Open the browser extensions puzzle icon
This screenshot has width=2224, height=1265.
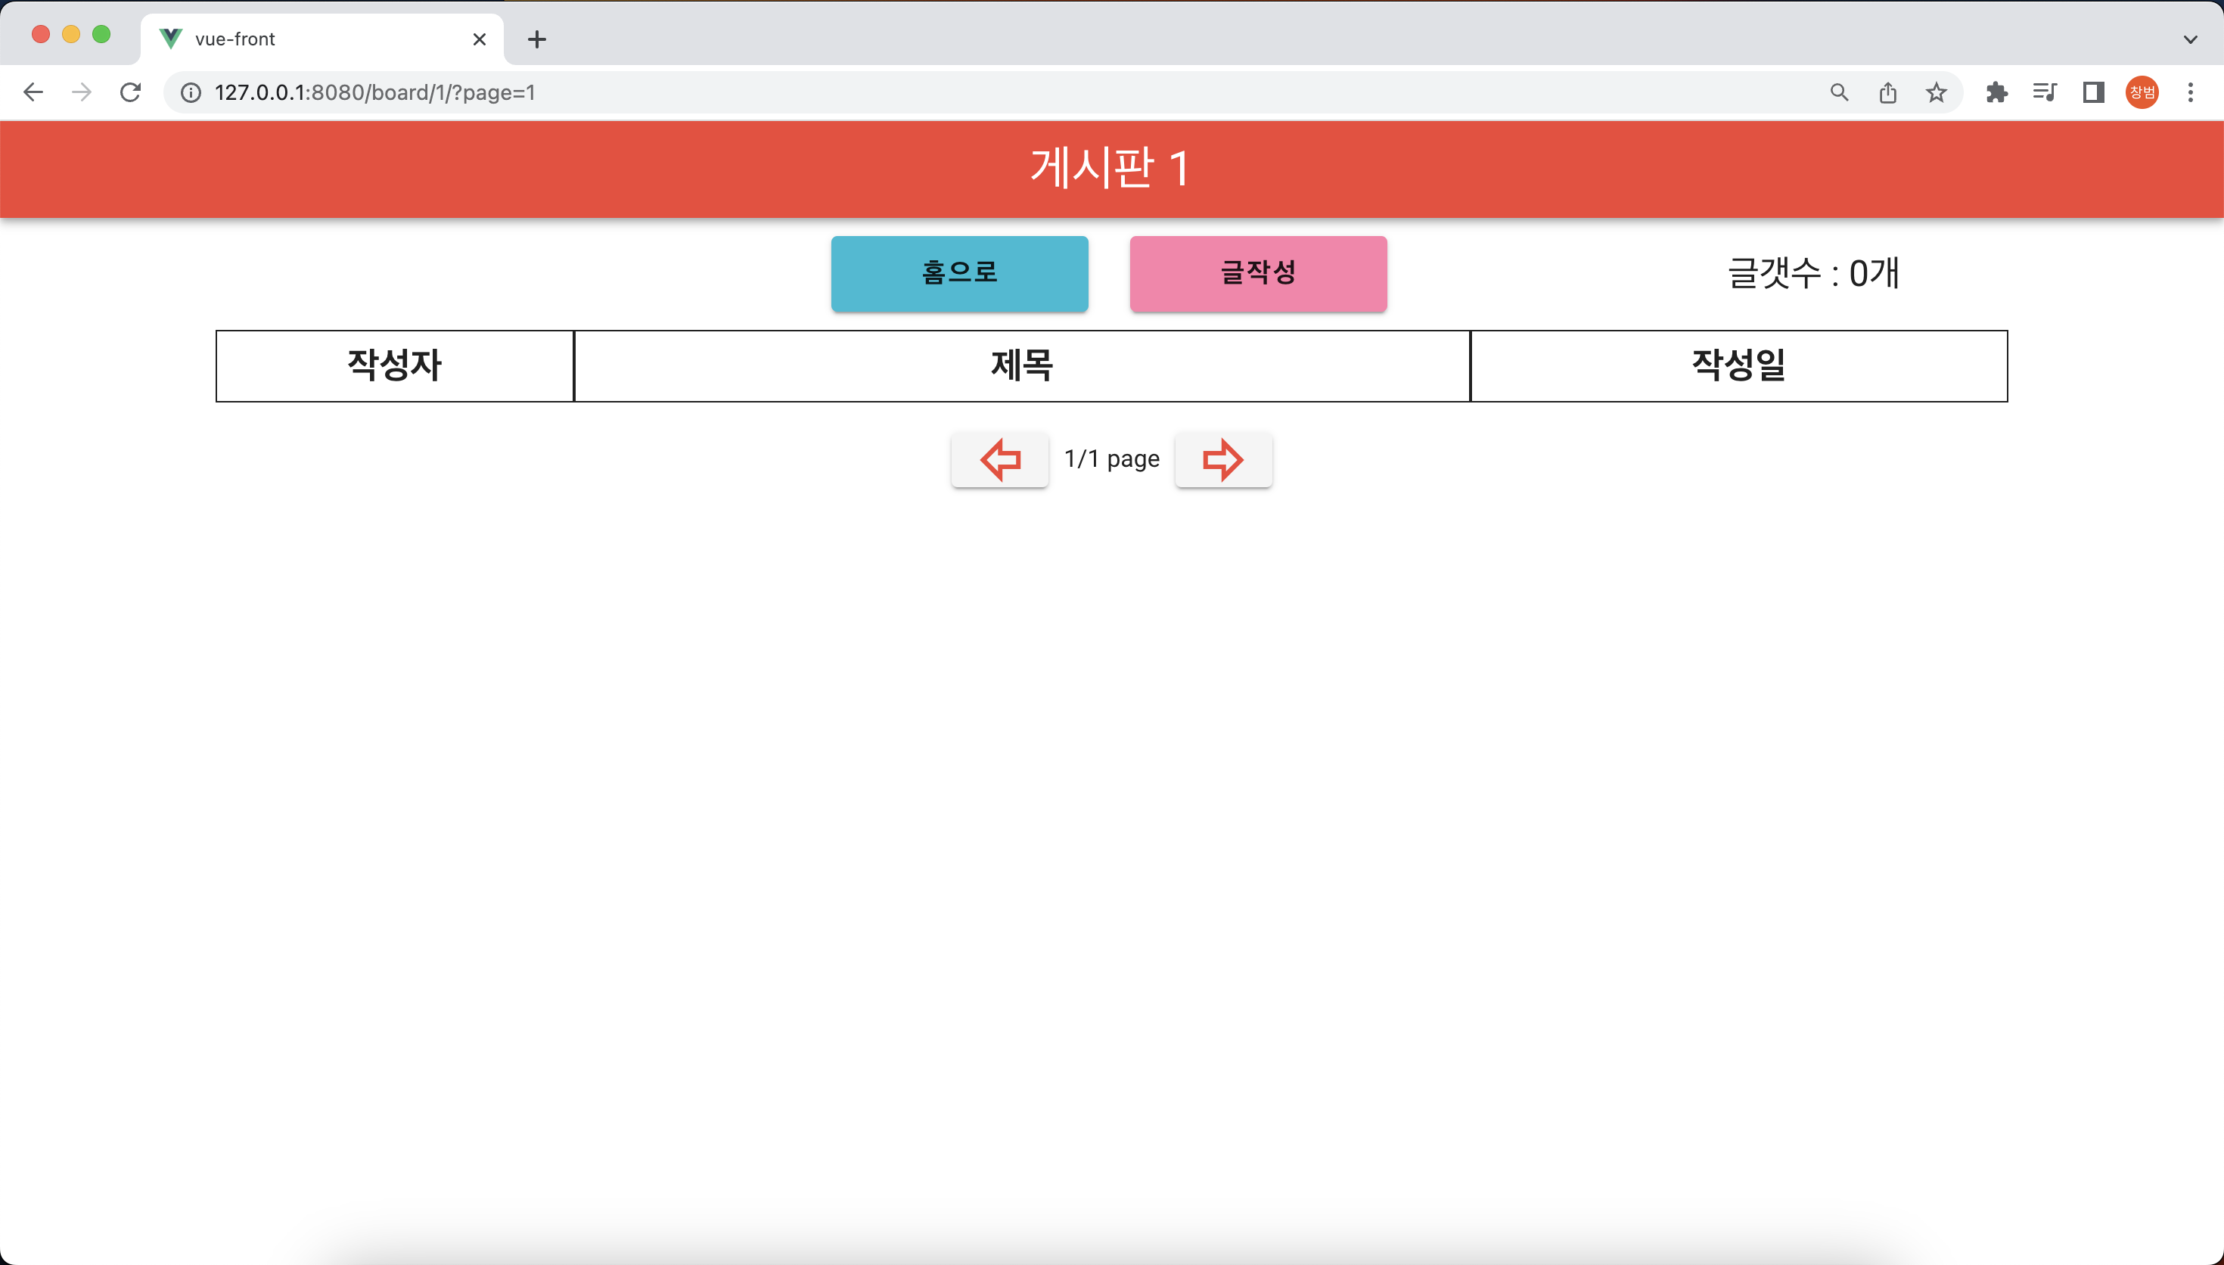pos(1996,92)
